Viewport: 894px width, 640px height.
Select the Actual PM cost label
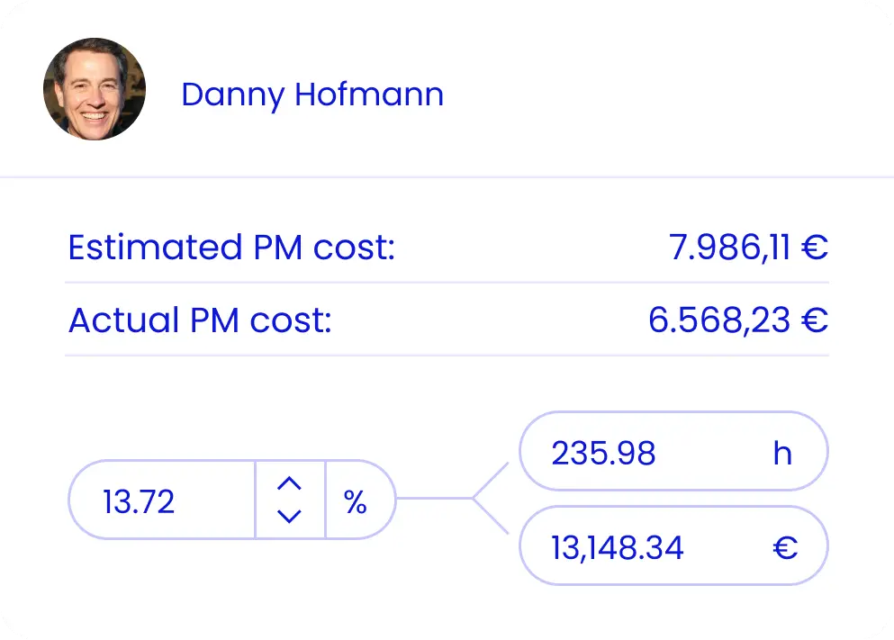click(200, 320)
